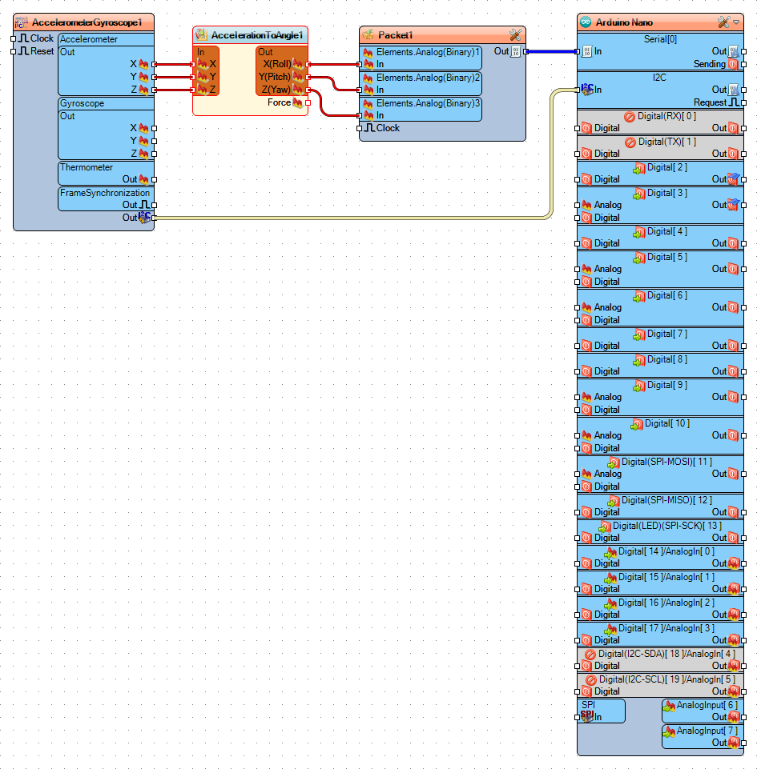Click the wrench tools icon on Packet1 header
The image size is (757, 769).
coord(516,34)
